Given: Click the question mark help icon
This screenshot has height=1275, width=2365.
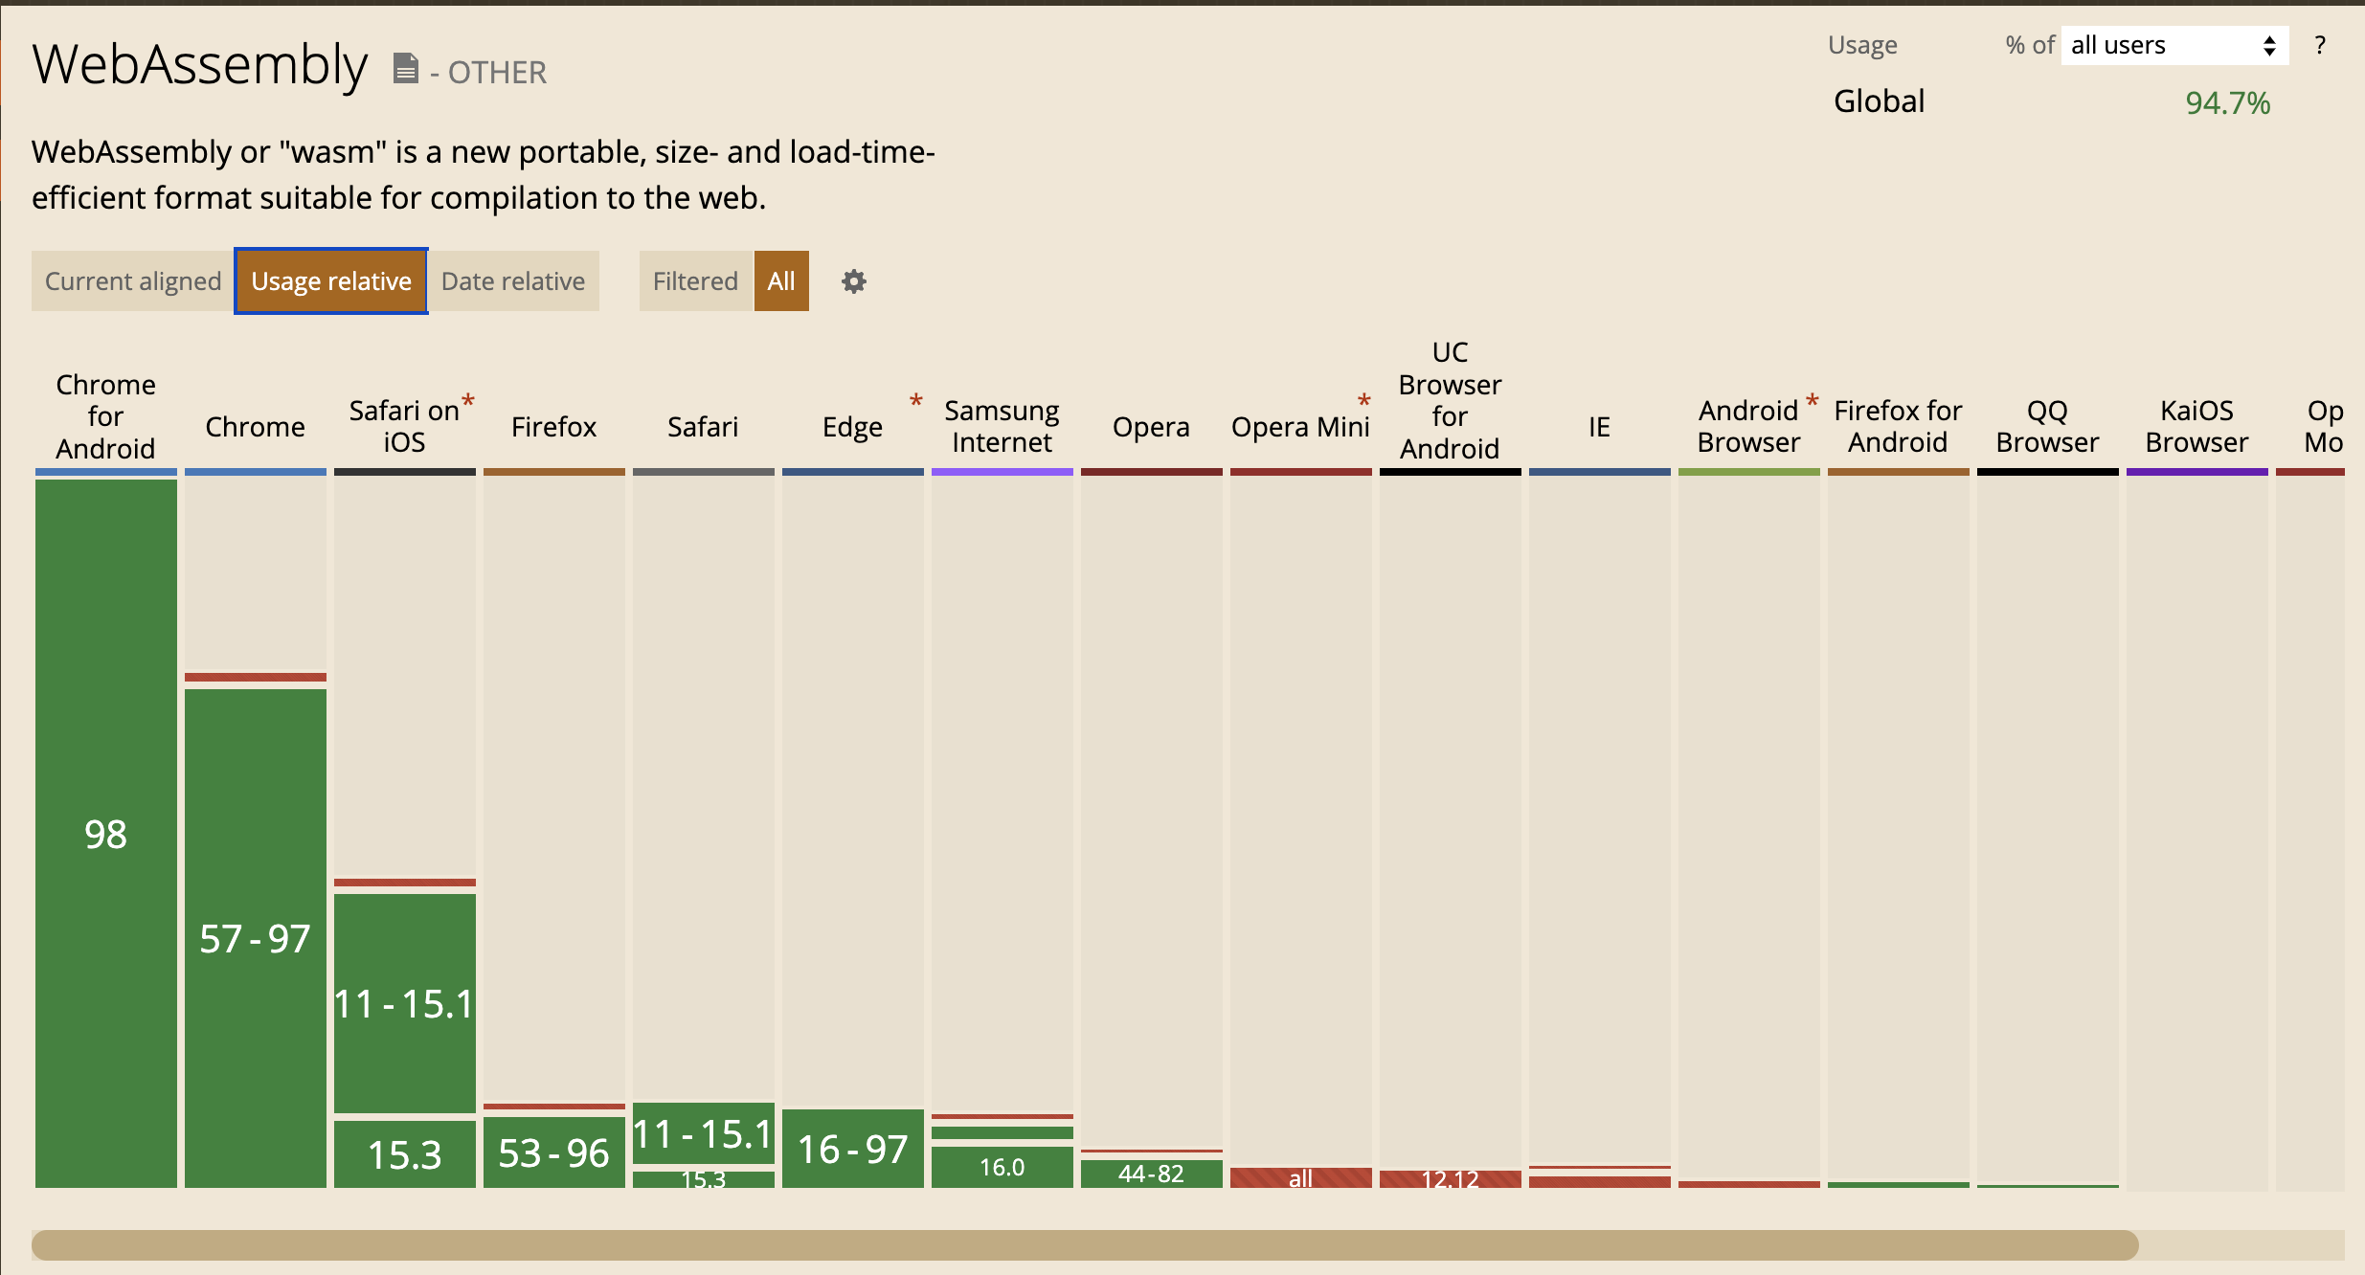Looking at the screenshot, I should (2319, 45).
